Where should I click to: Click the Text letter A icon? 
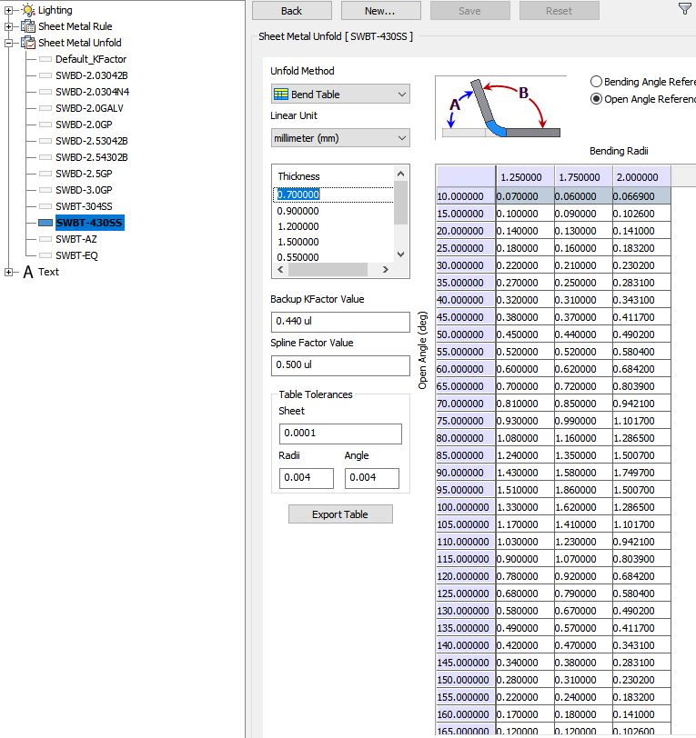[x=27, y=272]
